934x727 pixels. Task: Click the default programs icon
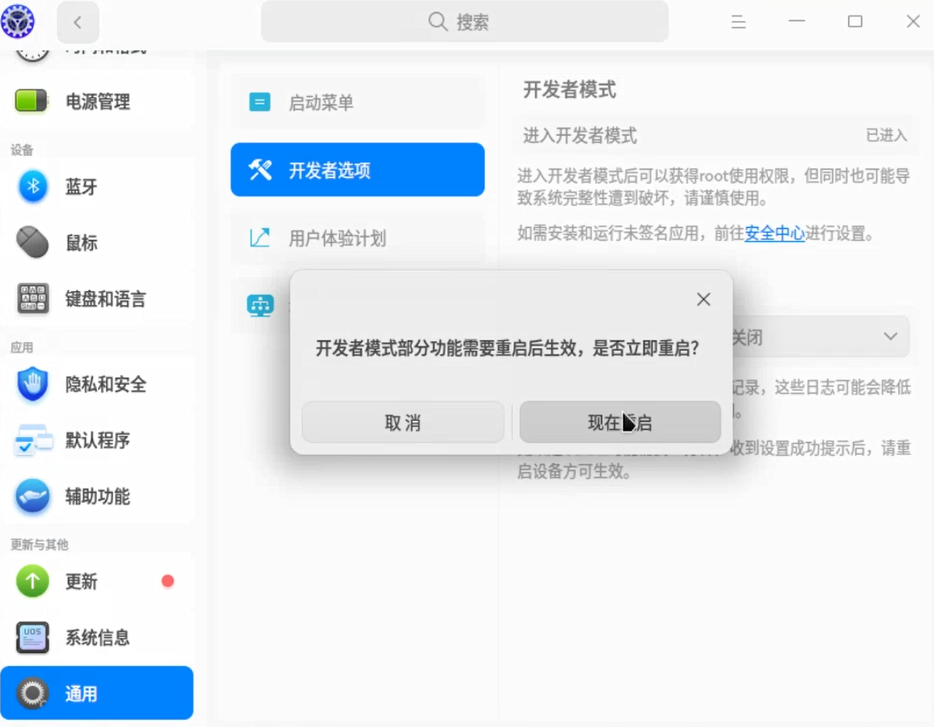[32, 440]
